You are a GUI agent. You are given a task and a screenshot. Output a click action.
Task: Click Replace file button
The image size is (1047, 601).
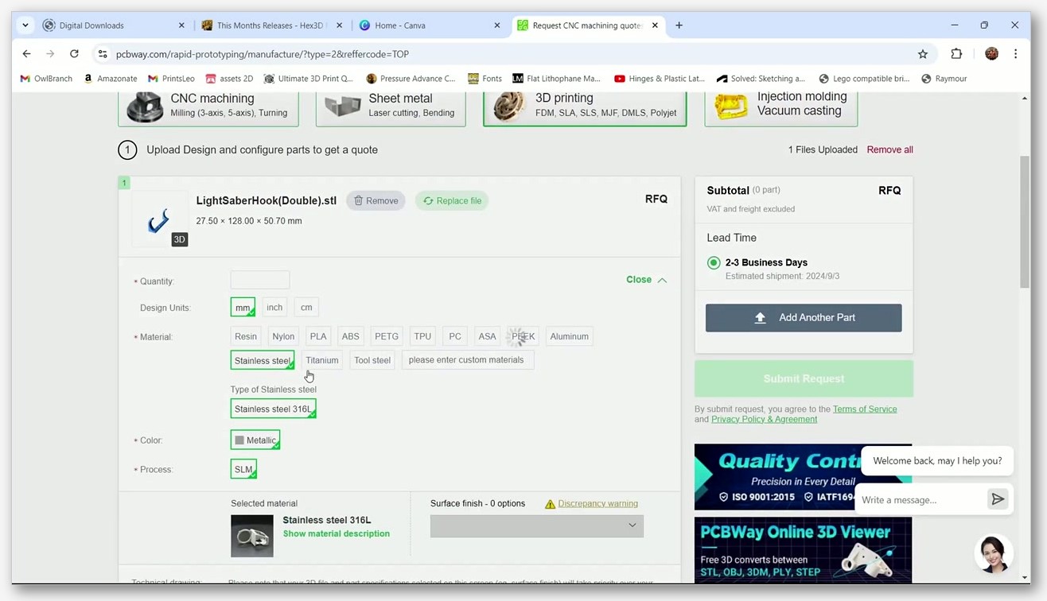pyautogui.click(x=453, y=200)
